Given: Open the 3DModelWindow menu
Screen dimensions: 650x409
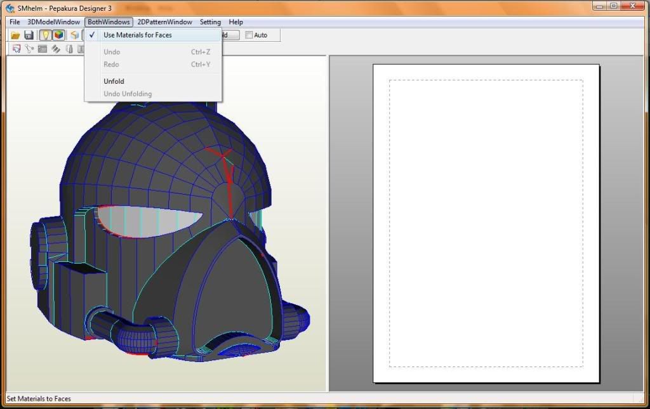Looking at the screenshot, I should pos(53,22).
